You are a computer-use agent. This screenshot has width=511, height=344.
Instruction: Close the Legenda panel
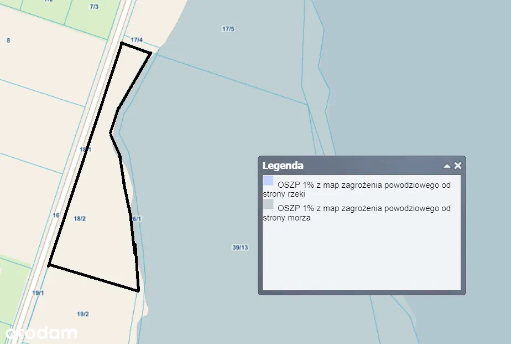tap(458, 166)
